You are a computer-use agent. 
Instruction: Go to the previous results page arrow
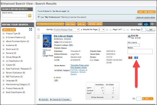point(110,30)
